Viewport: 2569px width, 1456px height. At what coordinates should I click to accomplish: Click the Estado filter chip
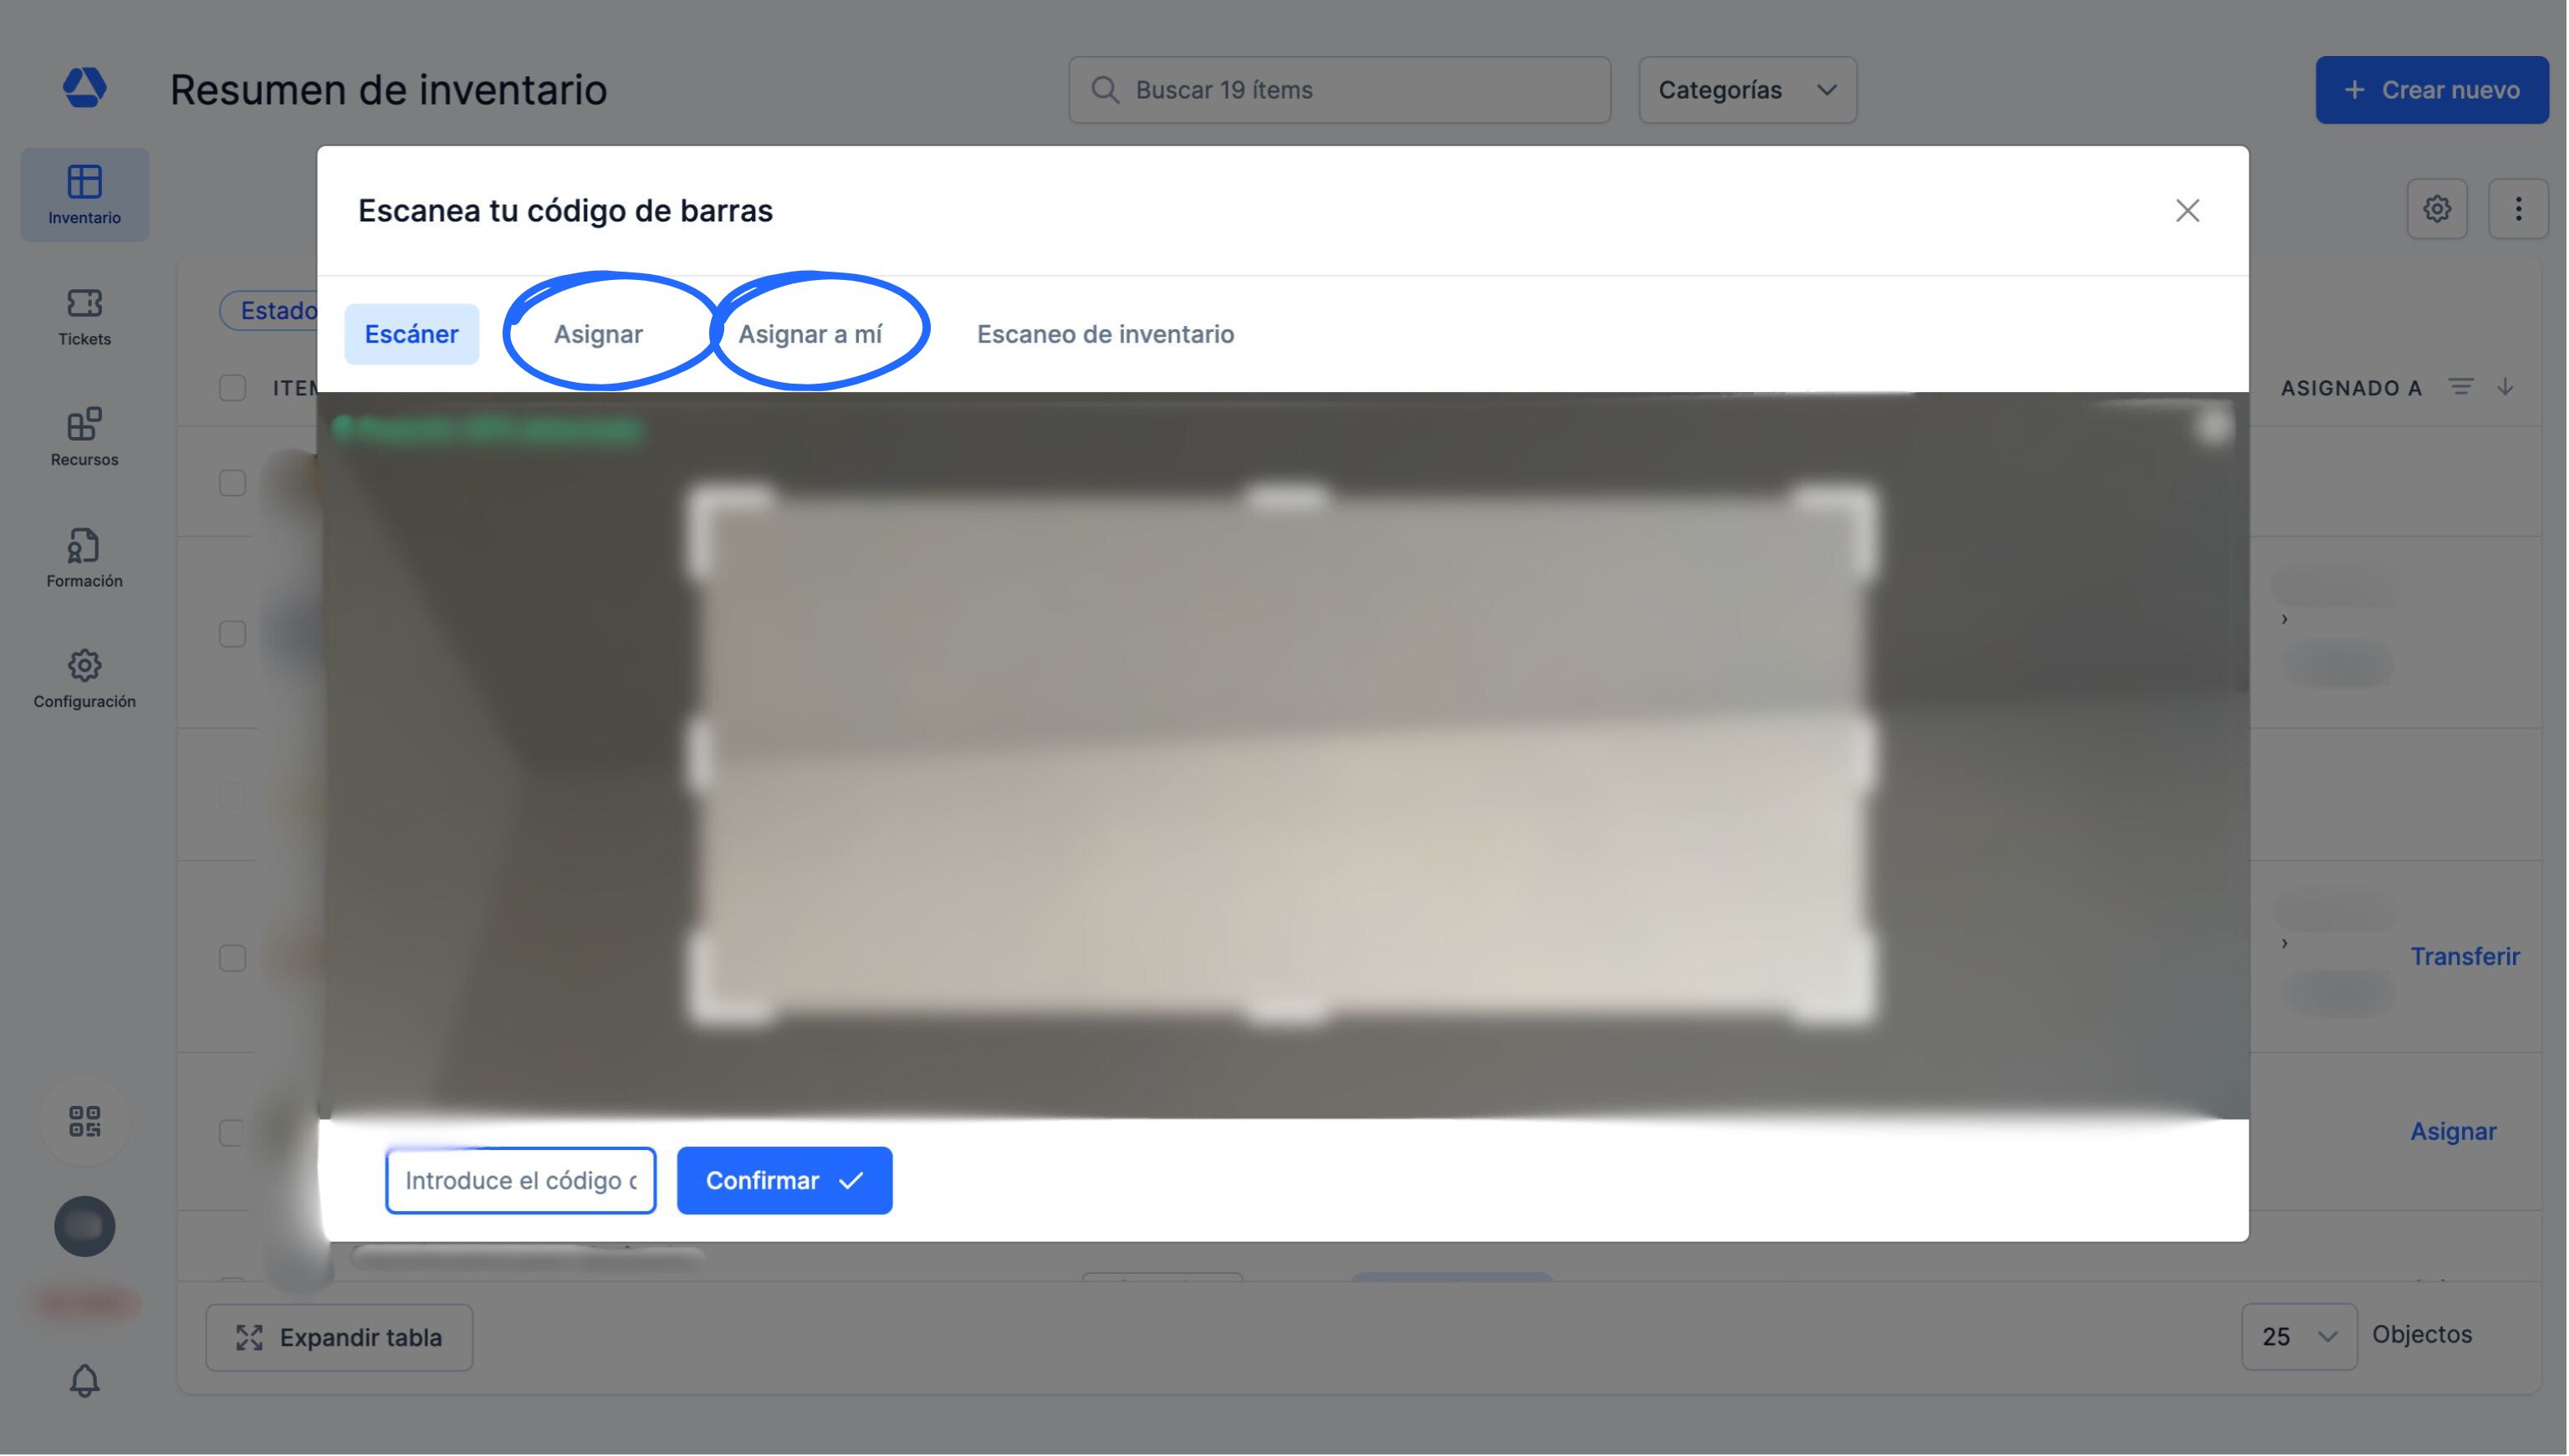270,310
